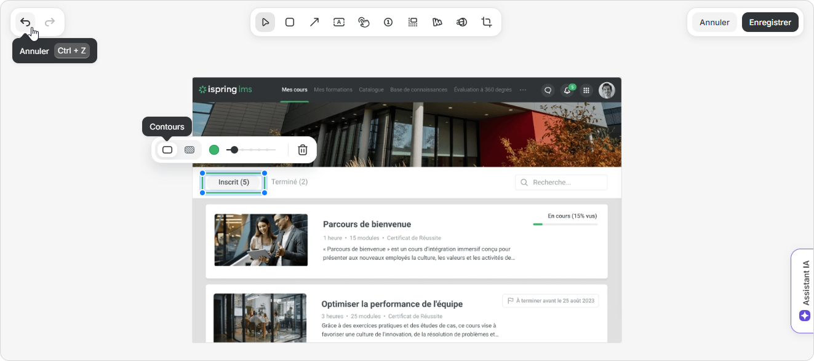Click the Annuler button at top right
This screenshot has width=814, height=361.
714,22
